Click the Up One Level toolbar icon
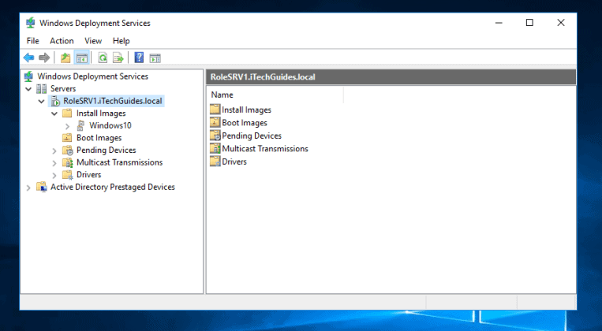This screenshot has height=331, width=602. point(65,58)
